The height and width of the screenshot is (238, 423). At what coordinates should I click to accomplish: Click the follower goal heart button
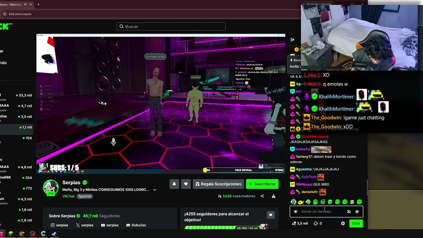click(271, 215)
